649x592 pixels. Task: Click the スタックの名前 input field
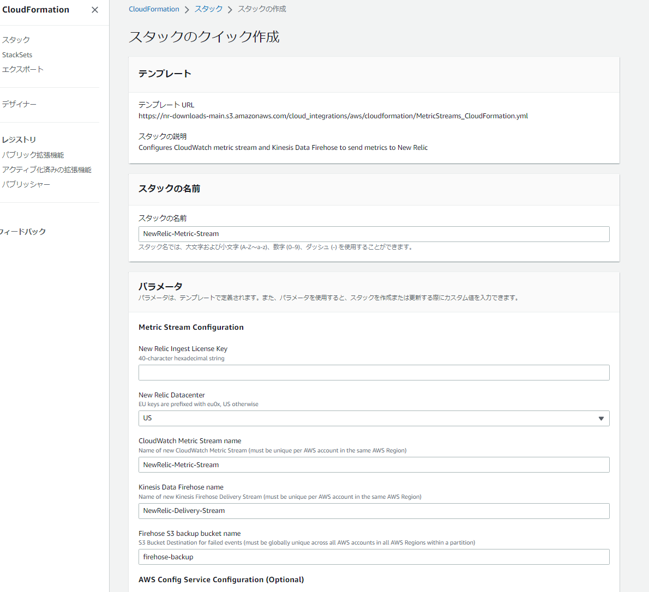click(374, 234)
